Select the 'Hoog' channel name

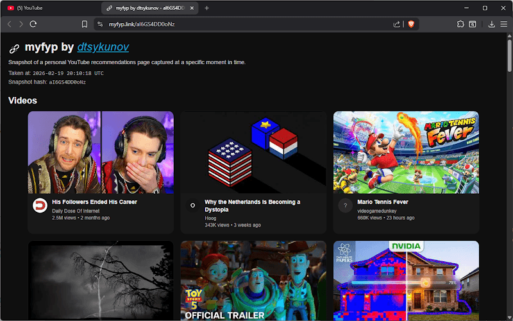pyautogui.click(x=210, y=218)
